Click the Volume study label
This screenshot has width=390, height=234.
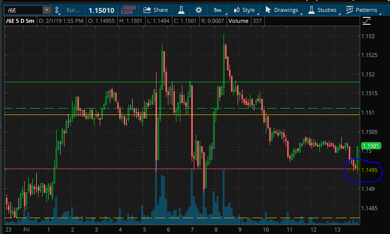coord(238,21)
